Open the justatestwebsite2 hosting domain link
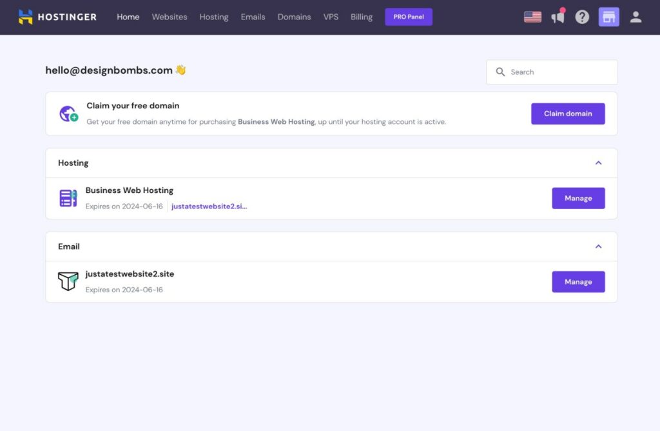This screenshot has height=431, width=660. (x=209, y=206)
